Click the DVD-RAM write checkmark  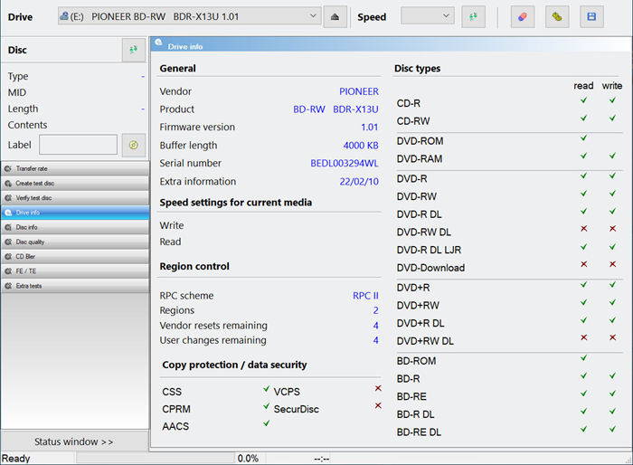click(x=613, y=156)
